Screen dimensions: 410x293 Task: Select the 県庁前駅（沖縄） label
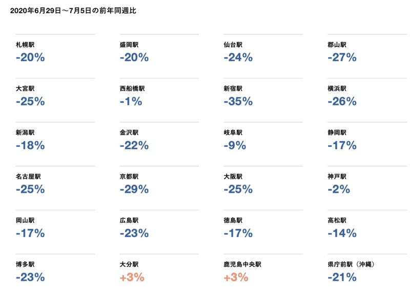351,264
